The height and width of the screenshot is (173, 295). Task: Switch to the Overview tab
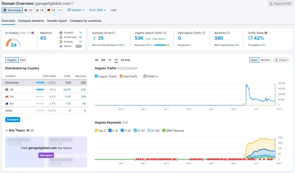tap(8, 21)
